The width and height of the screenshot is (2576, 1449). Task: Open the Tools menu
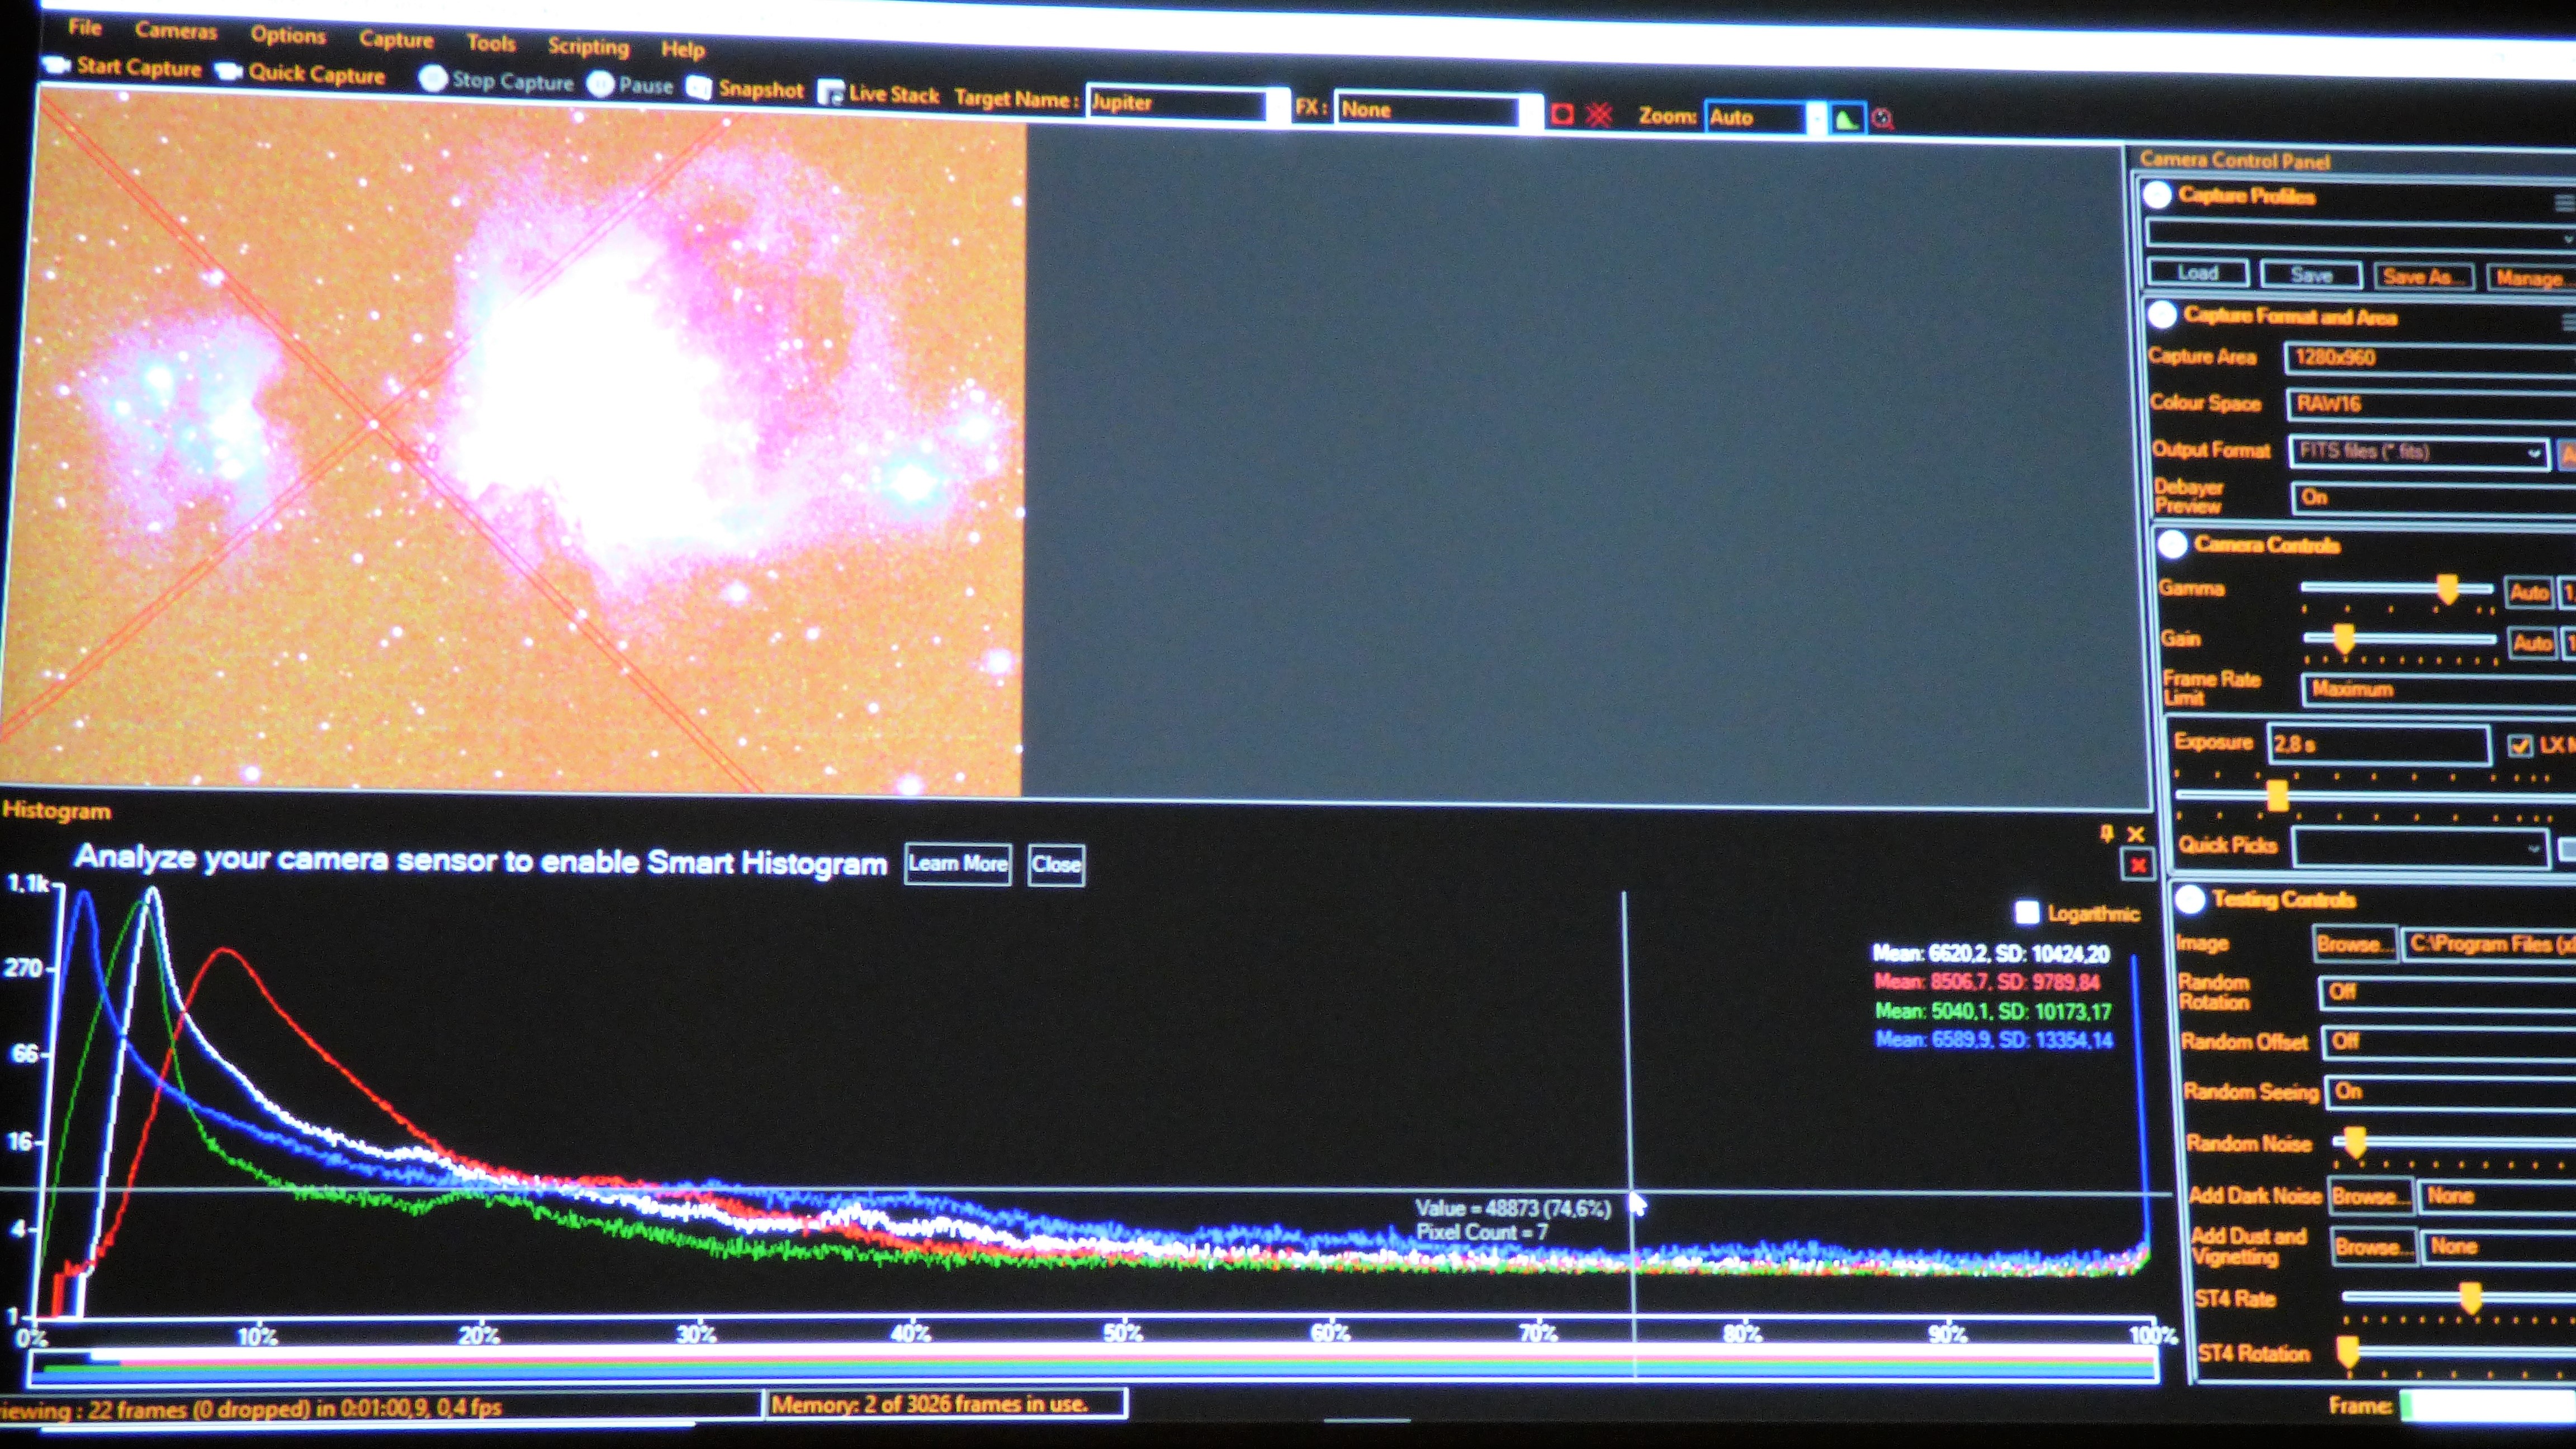click(490, 43)
